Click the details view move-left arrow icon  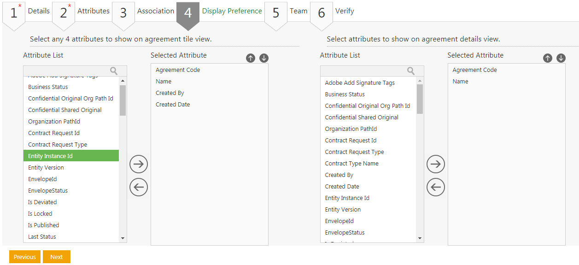click(436, 188)
